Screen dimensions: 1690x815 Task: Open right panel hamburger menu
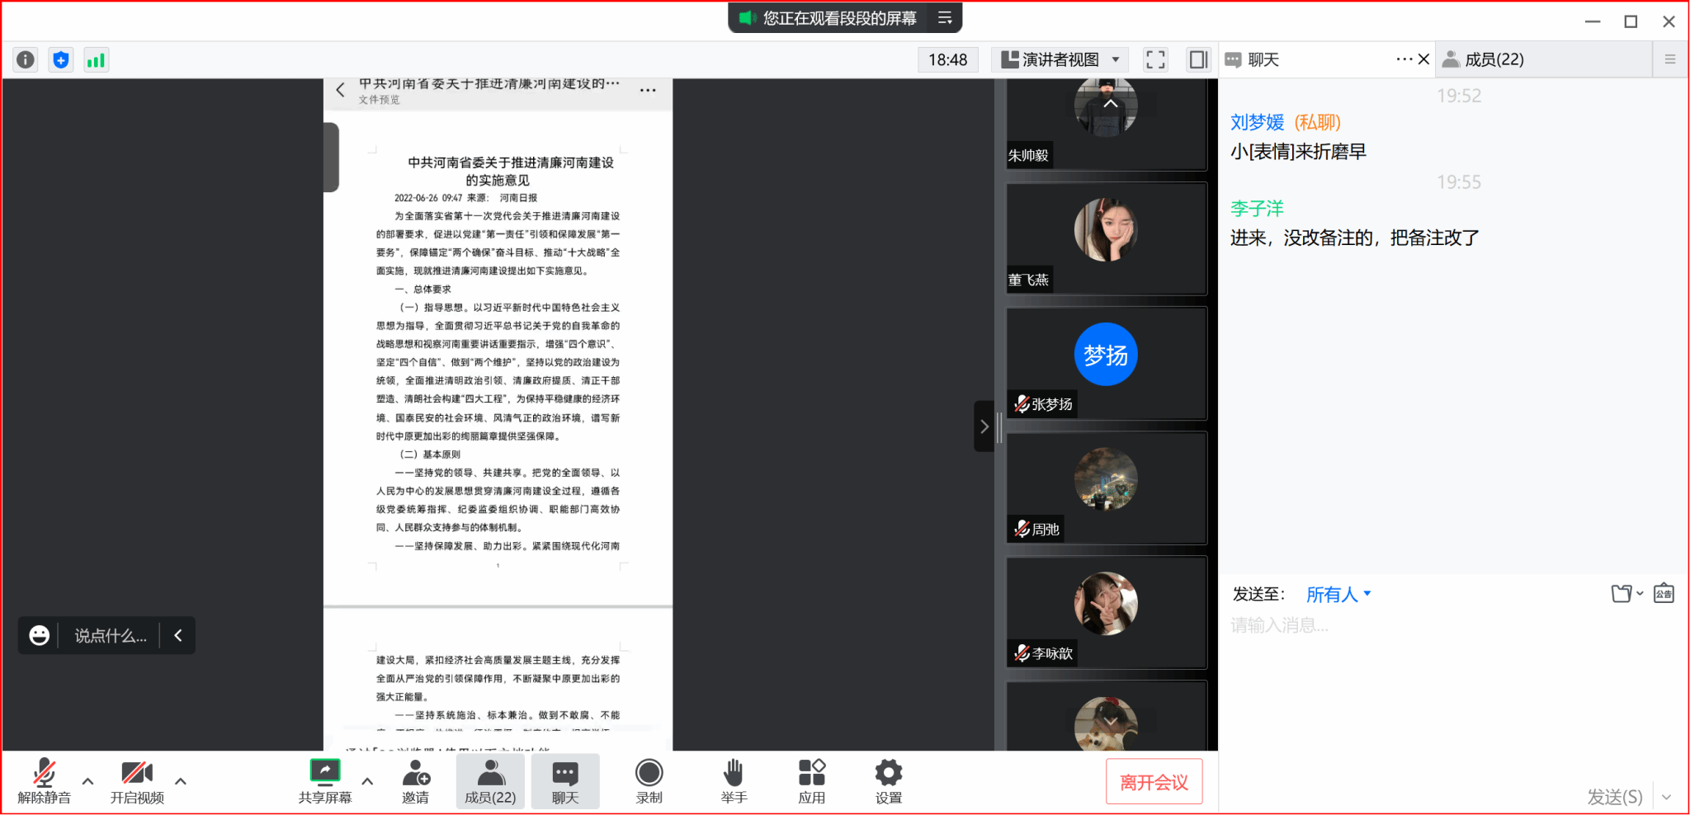pos(1670,59)
